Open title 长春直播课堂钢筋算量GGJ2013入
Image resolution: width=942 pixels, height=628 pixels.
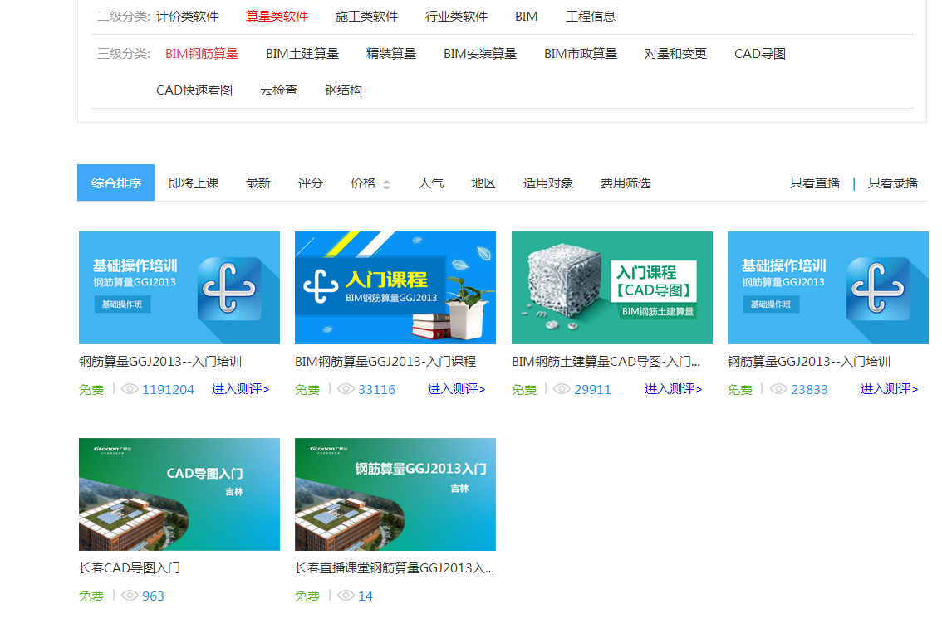tap(395, 568)
